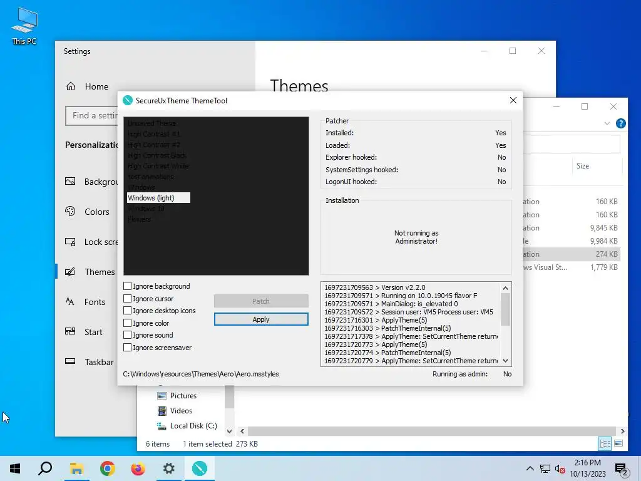Switch to Settings gear on taskbar
The image size is (641, 481).
pyautogui.click(x=168, y=468)
